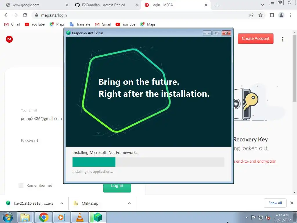The height and width of the screenshot is (223, 297).
Task: Select the Kaspersky installer taskbar icon
Action: click(x=98, y=217)
